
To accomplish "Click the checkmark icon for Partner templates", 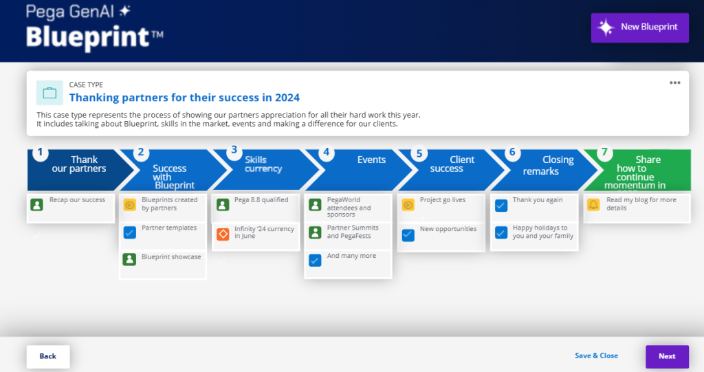I will 129,232.
